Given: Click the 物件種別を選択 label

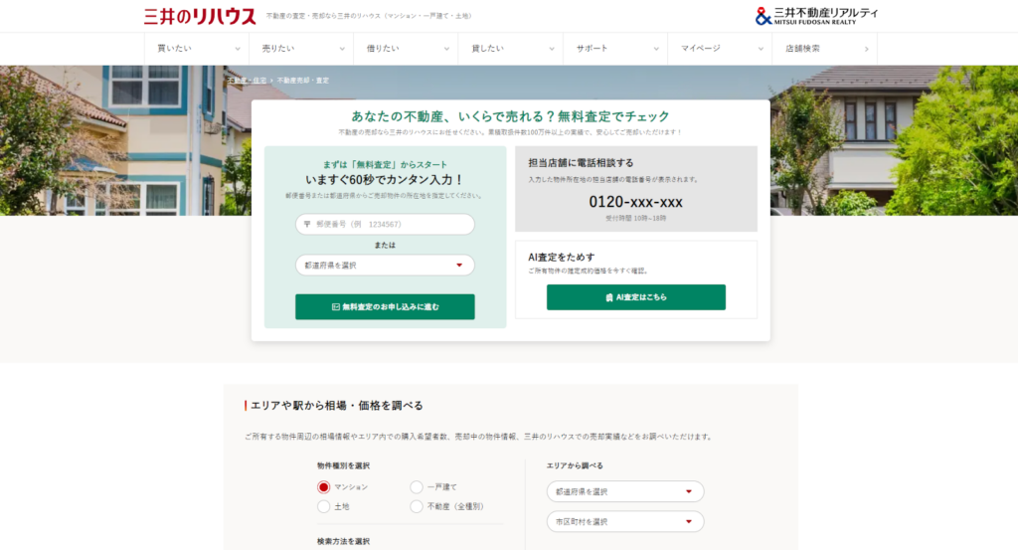Looking at the screenshot, I should (343, 465).
